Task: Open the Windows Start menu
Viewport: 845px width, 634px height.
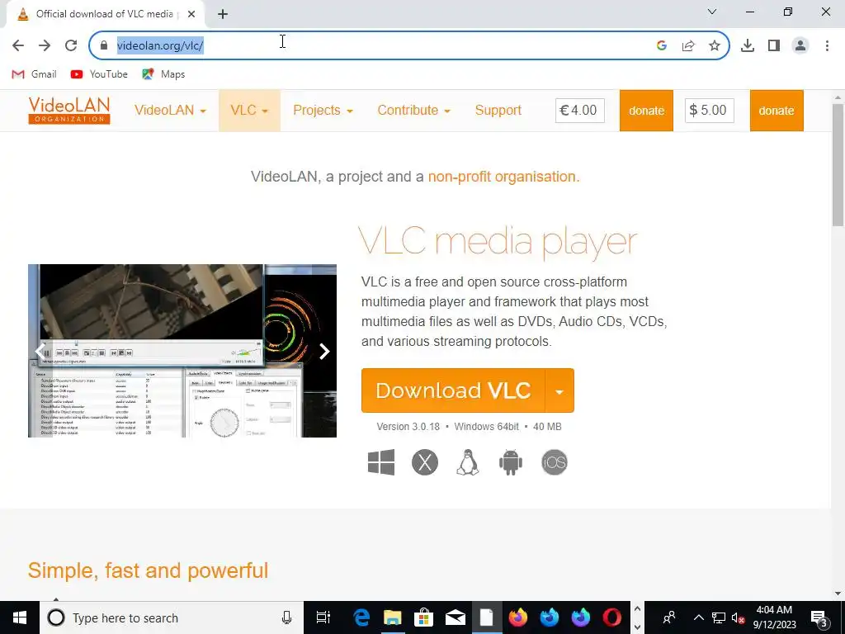Action: coord(20,617)
